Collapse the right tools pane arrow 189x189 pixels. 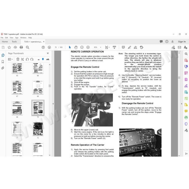(x=181, y=104)
